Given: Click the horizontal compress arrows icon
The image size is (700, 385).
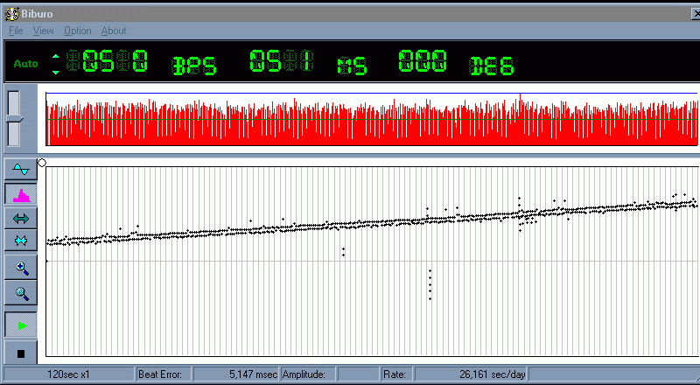Looking at the screenshot, I should pos(21,239).
